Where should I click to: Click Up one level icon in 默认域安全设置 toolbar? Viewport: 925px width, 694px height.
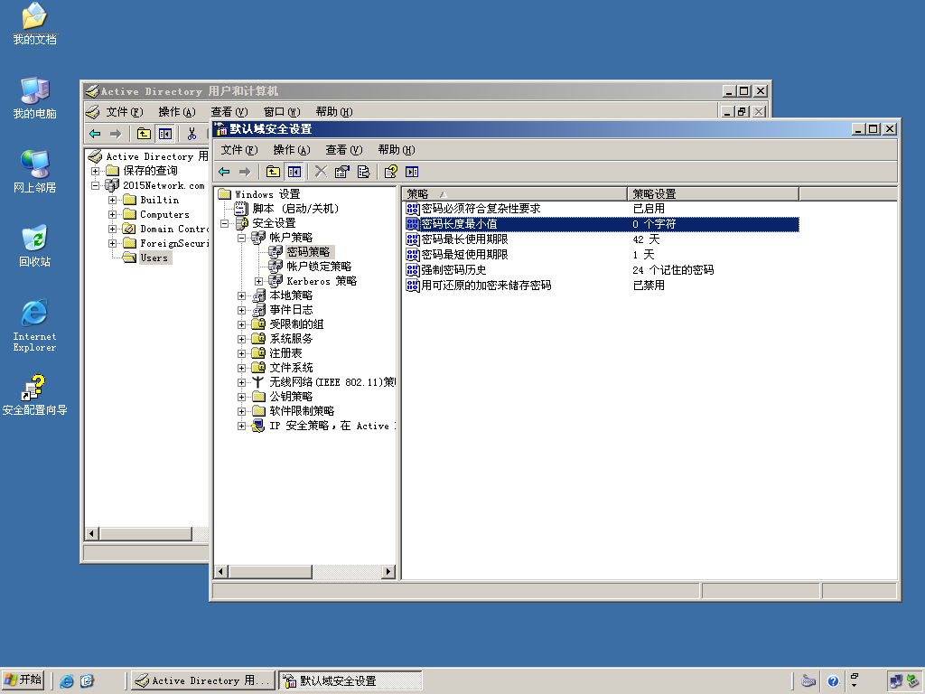[x=273, y=172]
